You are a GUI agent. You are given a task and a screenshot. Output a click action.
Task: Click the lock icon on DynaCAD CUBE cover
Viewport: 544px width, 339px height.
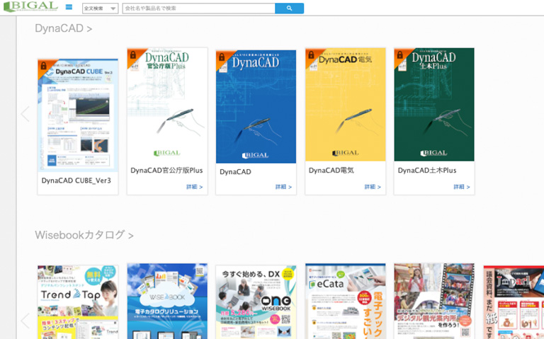click(44, 66)
